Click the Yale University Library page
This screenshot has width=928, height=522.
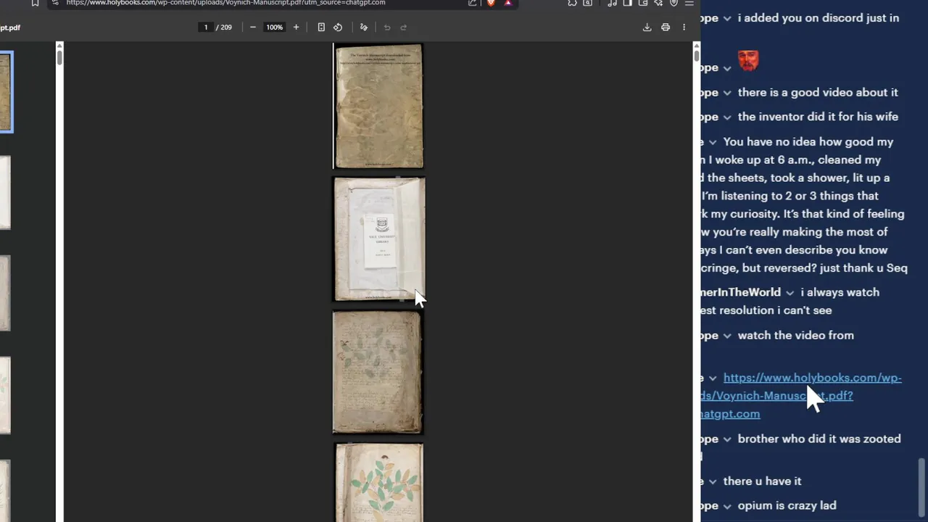(379, 239)
